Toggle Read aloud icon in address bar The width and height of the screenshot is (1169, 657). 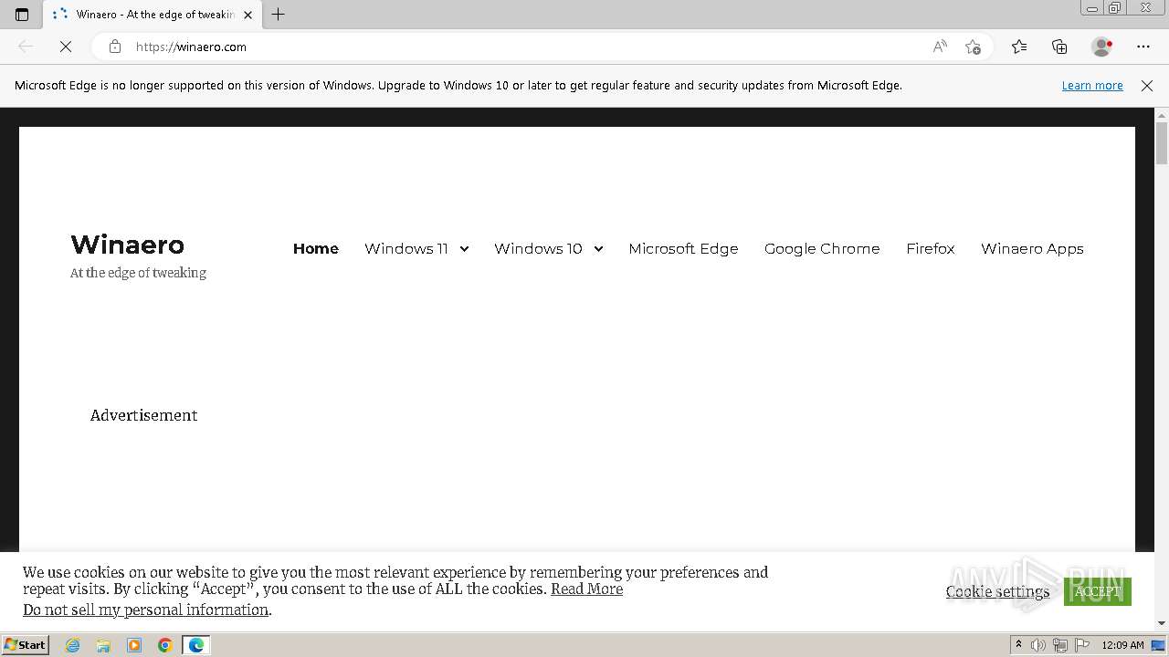(940, 47)
